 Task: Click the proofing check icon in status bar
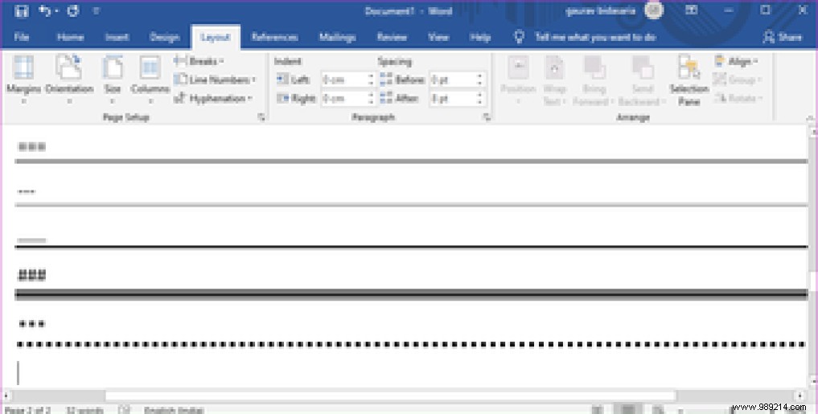tap(124, 410)
